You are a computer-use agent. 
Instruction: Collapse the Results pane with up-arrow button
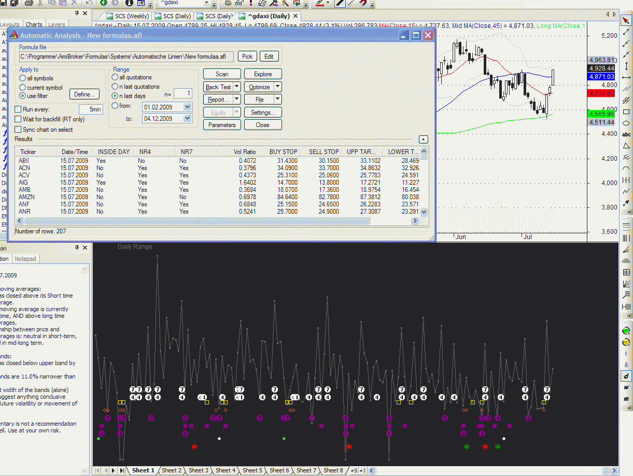(x=424, y=139)
